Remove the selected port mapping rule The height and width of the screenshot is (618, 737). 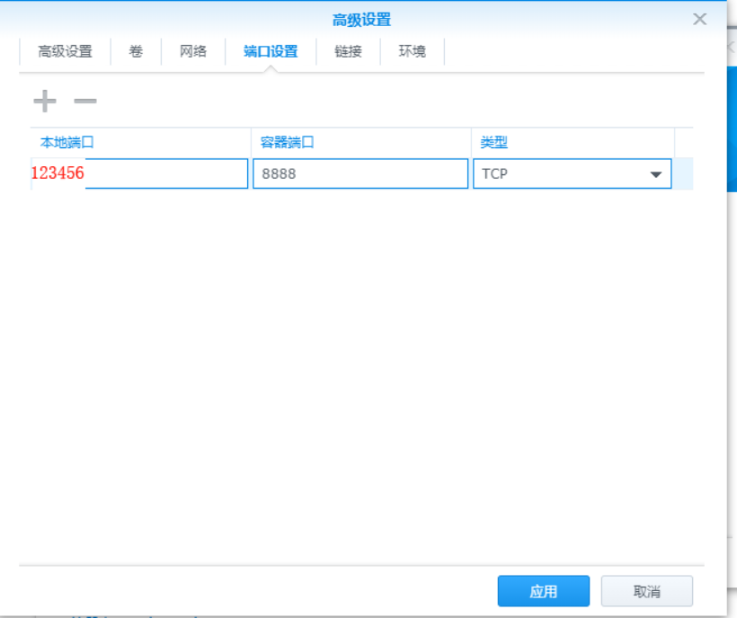[x=84, y=101]
